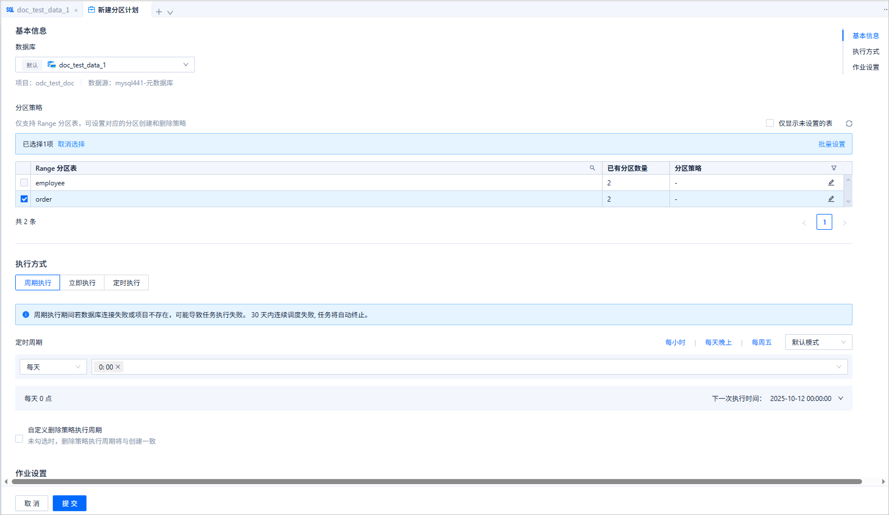Remove the 0:00 time tag
889x515 pixels.
tap(118, 367)
